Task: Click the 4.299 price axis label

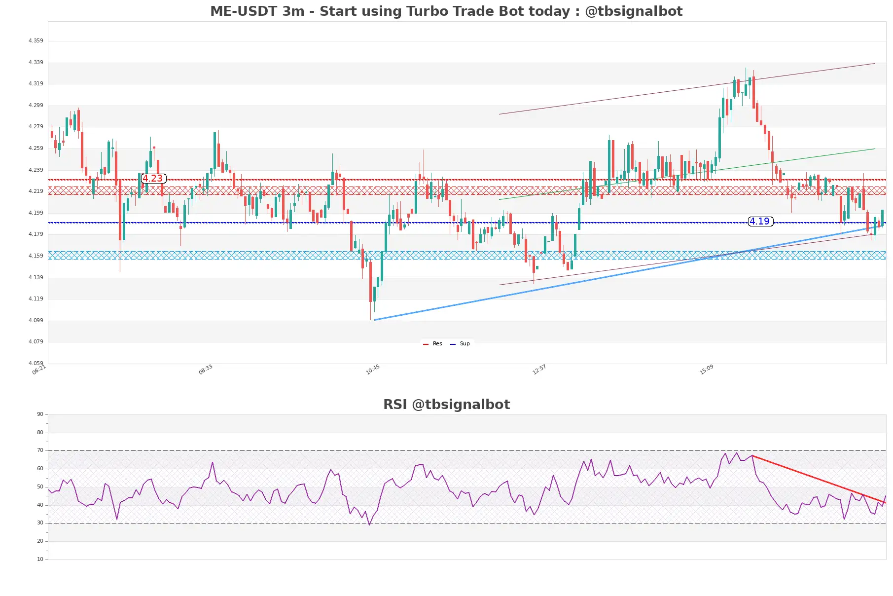Action: point(36,105)
